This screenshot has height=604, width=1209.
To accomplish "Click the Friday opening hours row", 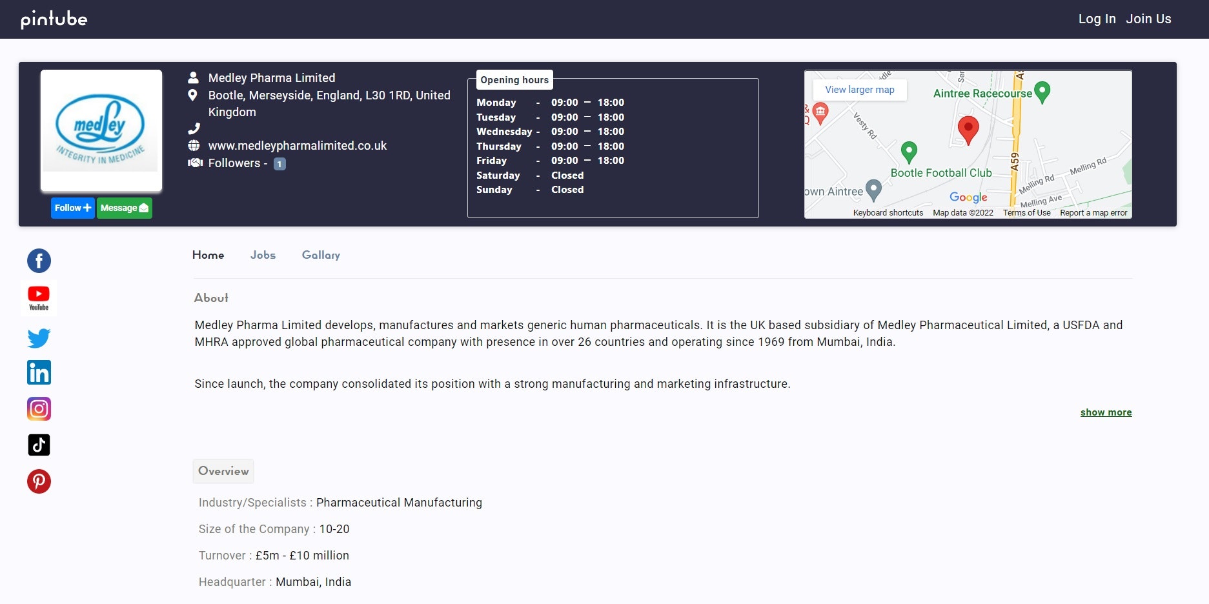I will [550, 161].
